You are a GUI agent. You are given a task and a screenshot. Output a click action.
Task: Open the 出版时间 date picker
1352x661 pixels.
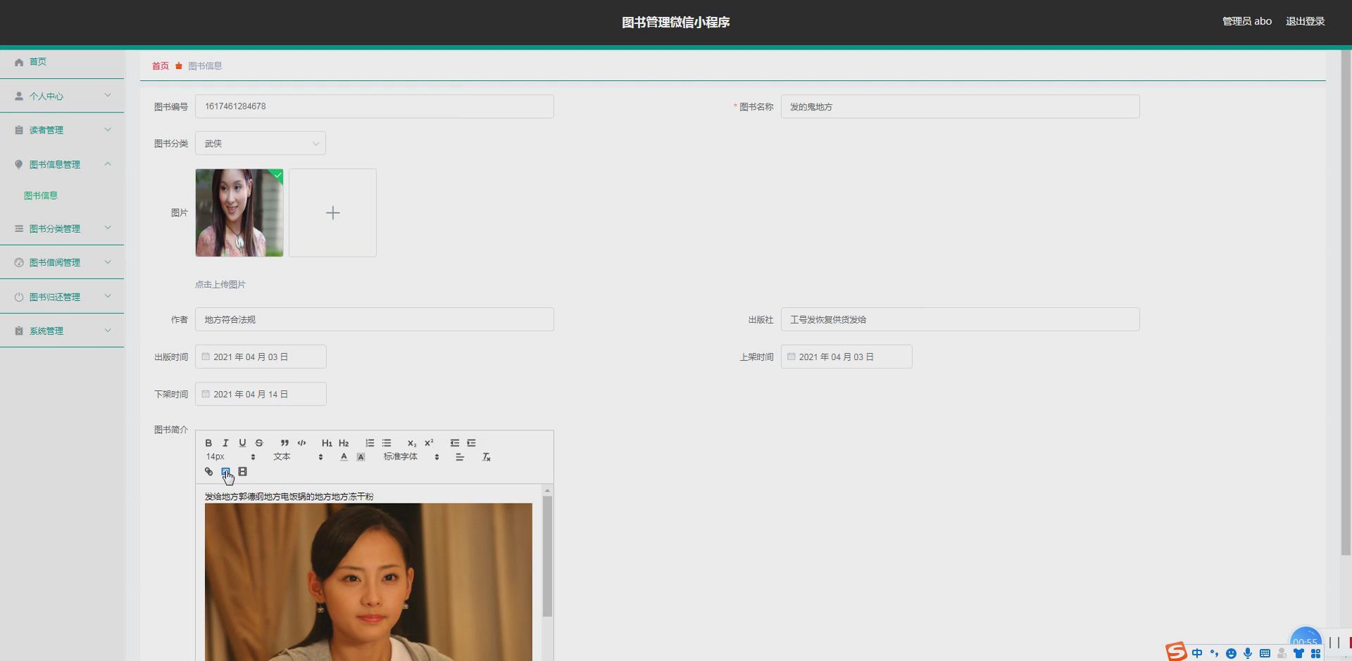[x=261, y=357]
